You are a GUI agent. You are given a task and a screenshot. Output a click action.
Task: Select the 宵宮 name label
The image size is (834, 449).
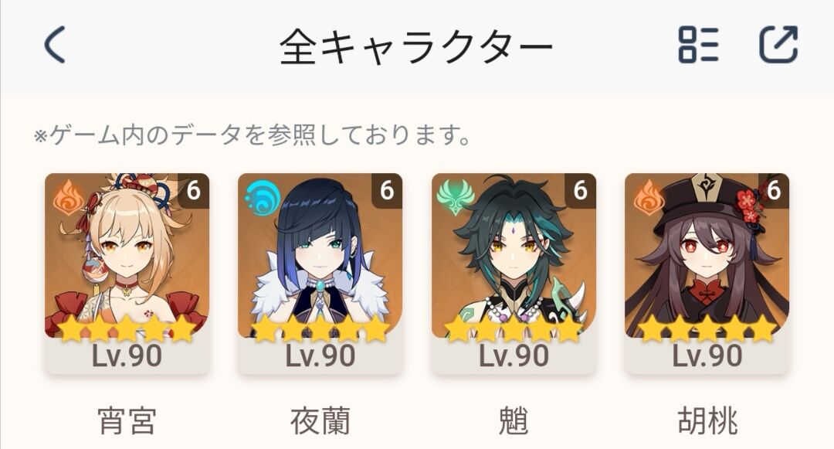(127, 421)
